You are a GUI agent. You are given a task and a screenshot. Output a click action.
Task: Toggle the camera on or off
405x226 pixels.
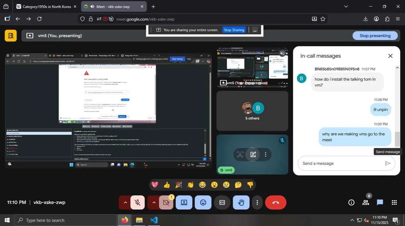click(x=166, y=202)
